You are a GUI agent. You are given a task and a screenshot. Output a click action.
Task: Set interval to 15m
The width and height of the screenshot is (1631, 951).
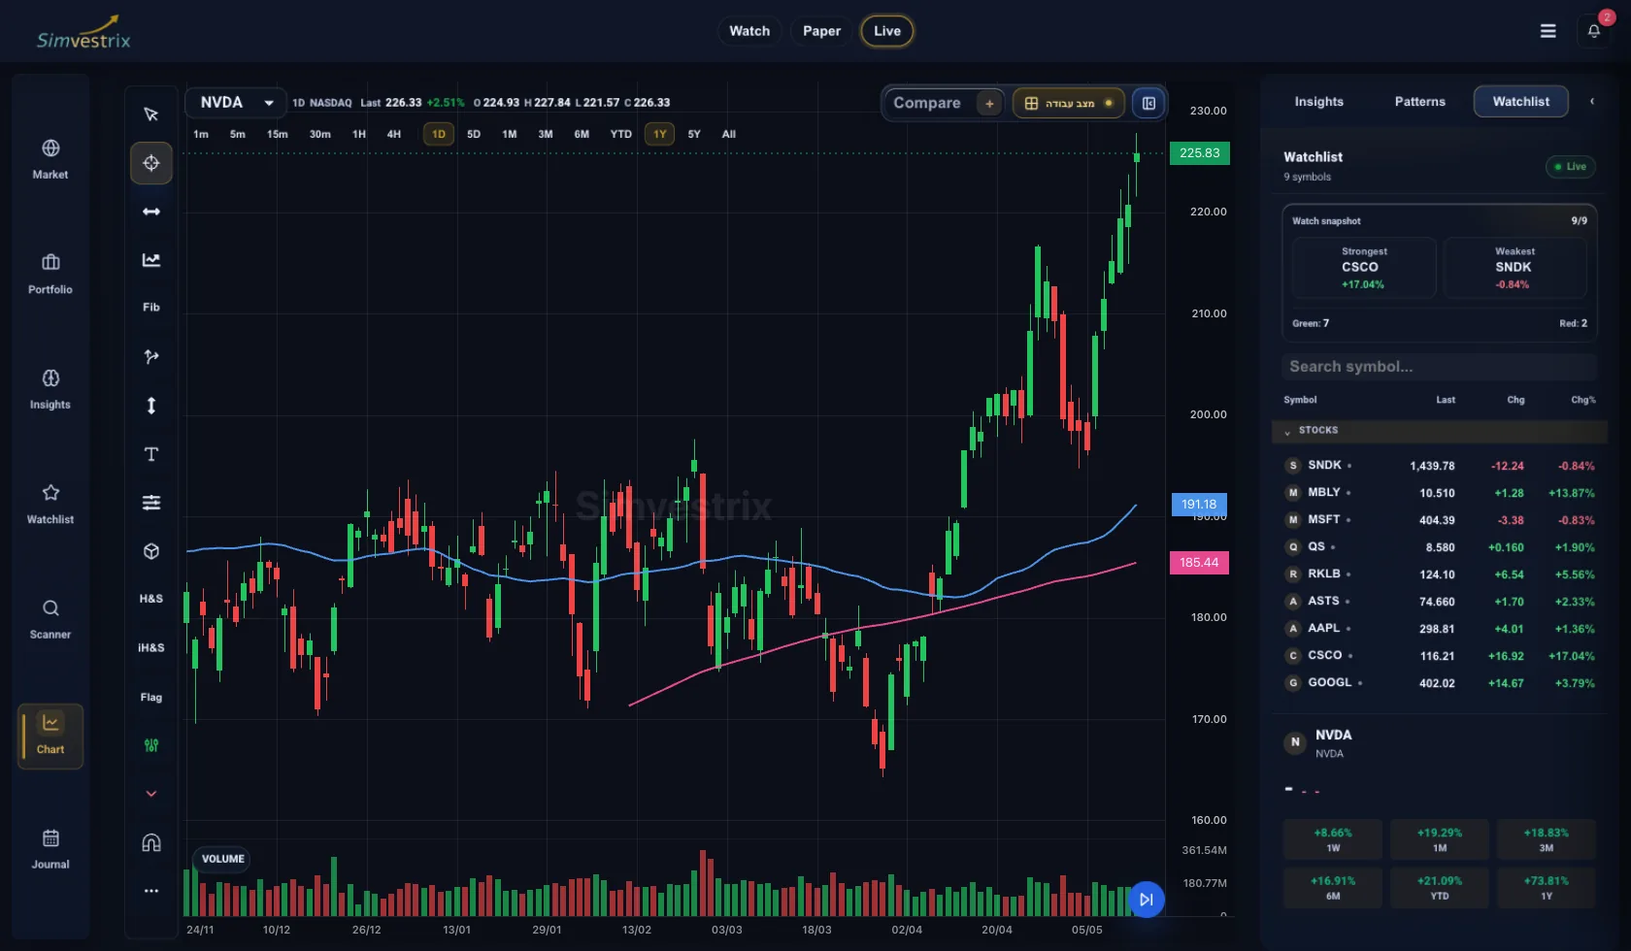pos(278,134)
